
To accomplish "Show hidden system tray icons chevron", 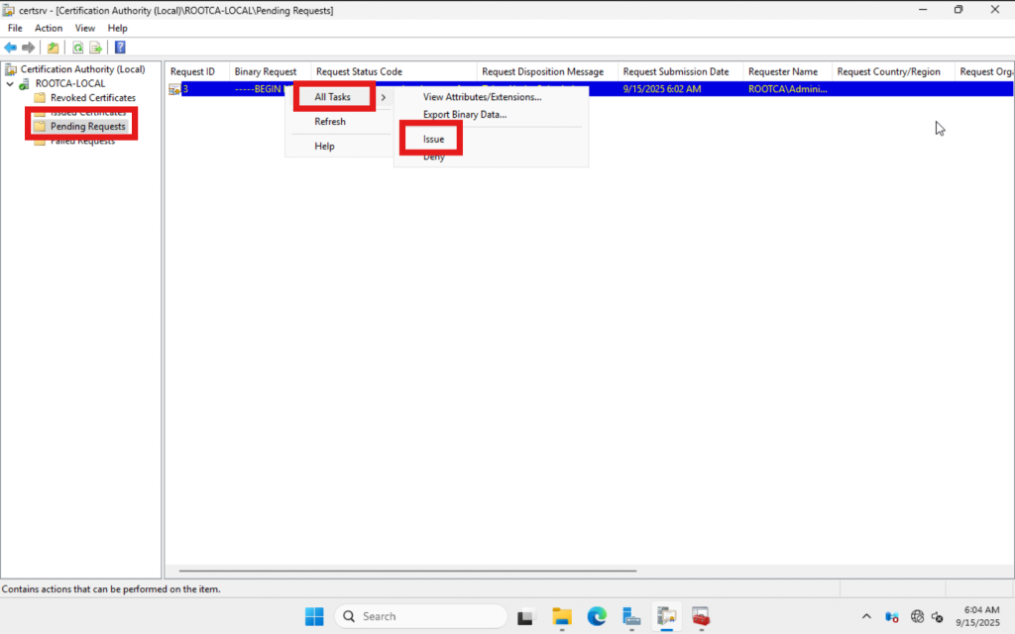I will point(866,616).
